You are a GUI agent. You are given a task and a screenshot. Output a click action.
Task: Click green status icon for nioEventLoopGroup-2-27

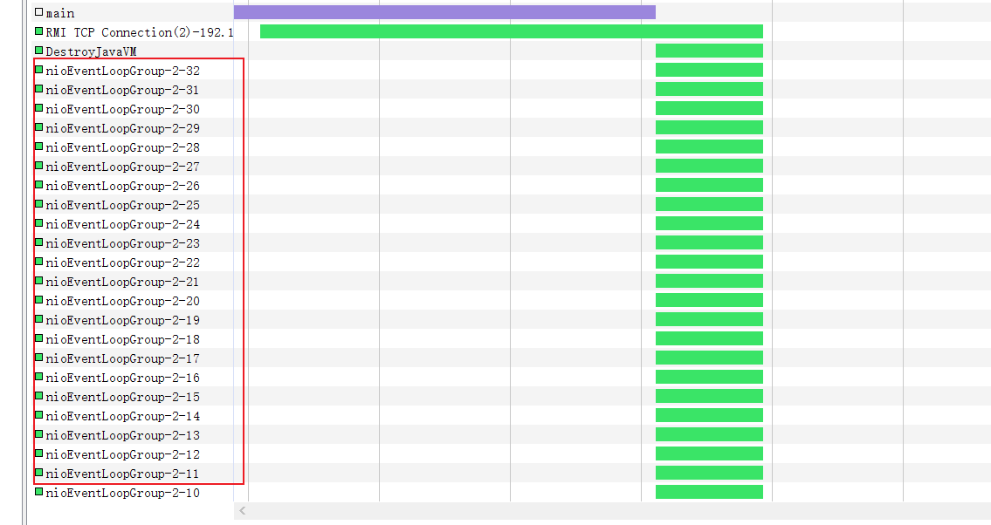point(38,166)
